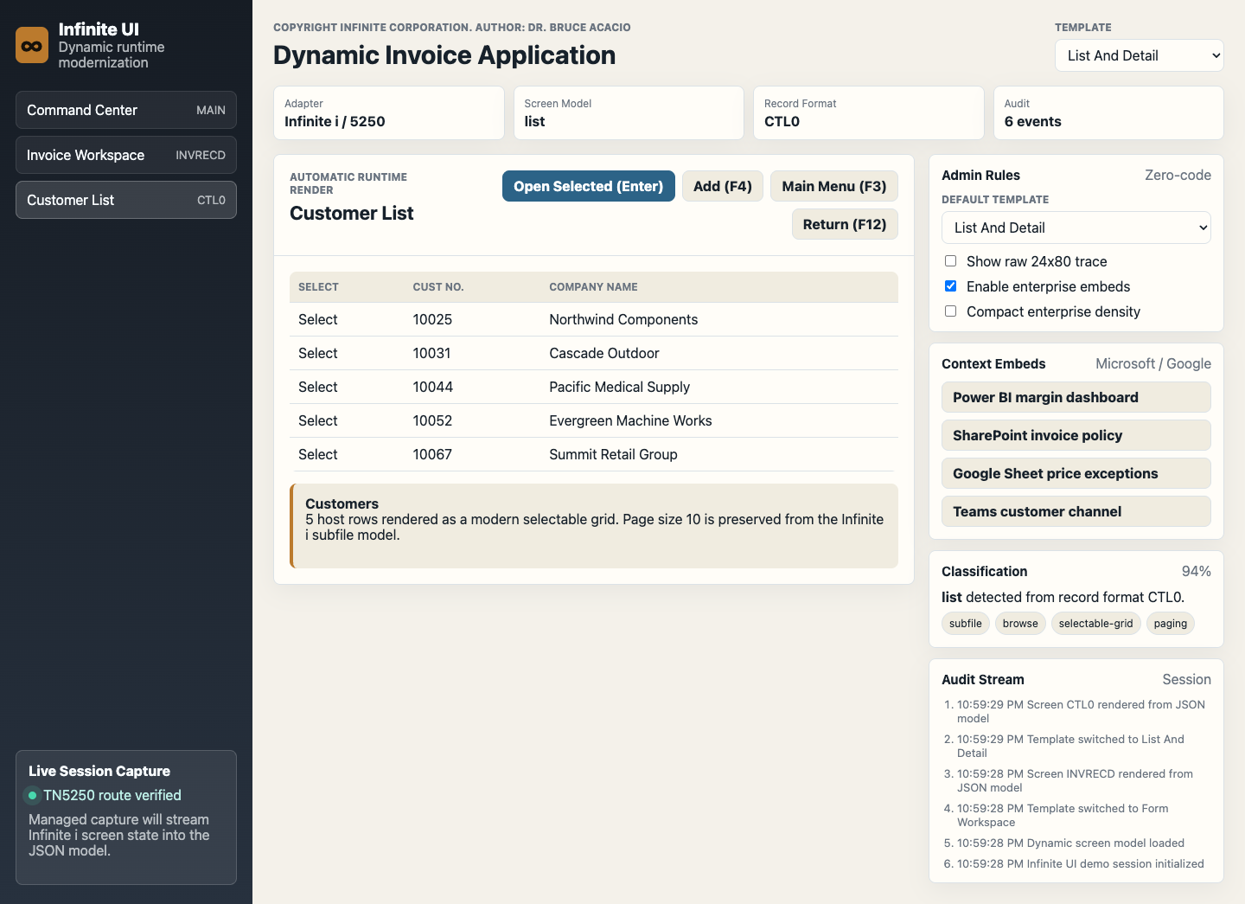Go to Invoice Workspace screen
Image resolution: width=1245 pixels, height=904 pixels.
click(x=126, y=155)
